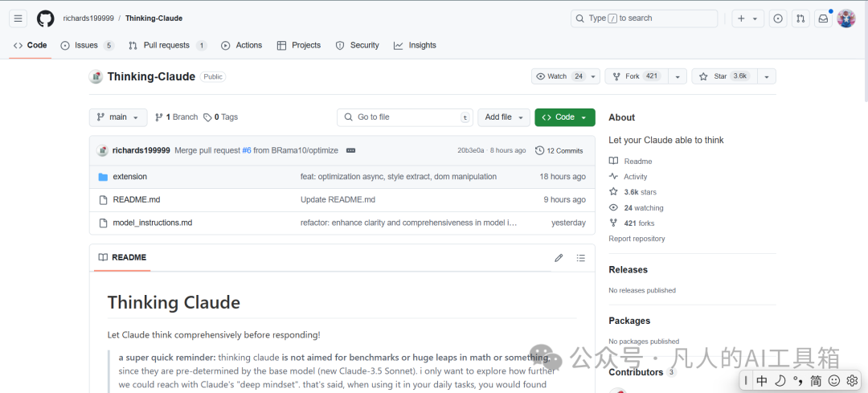This screenshot has width=868, height=393.
Task: Go to GitHub home via Octocat logo
Action: point(45,18)
